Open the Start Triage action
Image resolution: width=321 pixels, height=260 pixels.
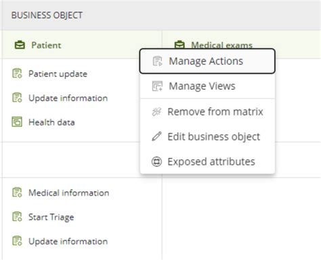(51, 217)
